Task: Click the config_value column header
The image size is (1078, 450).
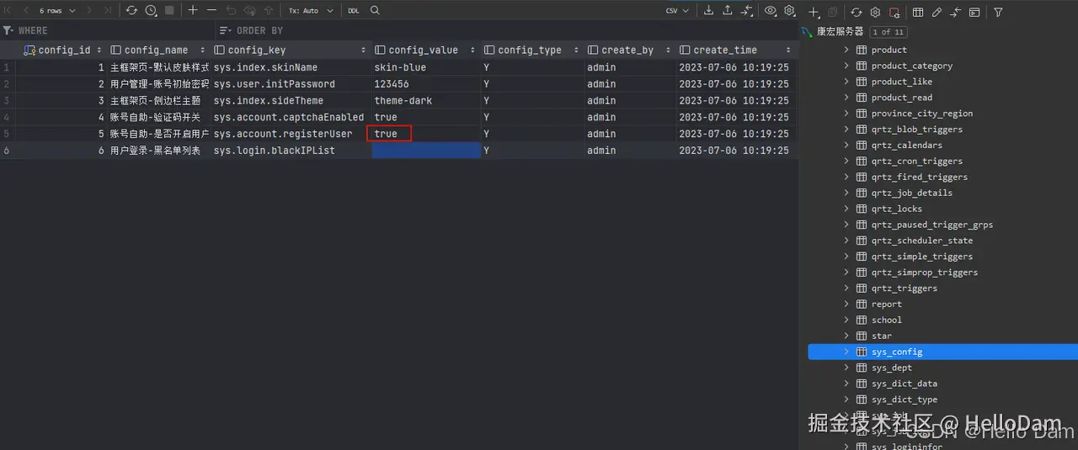Action: (x=426, y=50)
